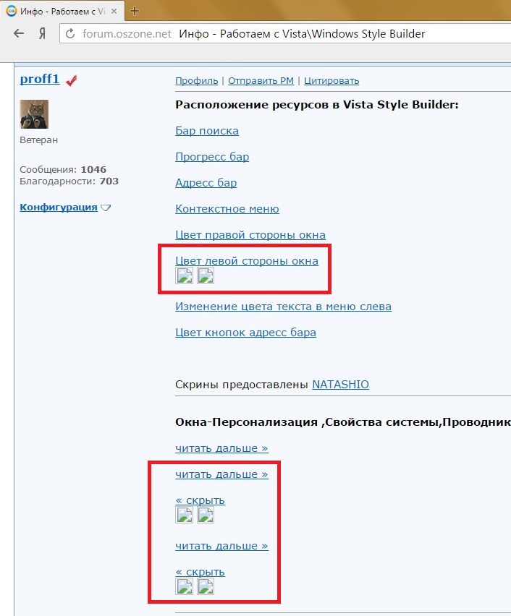Image resolution: width=511 pixels, height=616 pixels.
Task: Open the NATASHIO user link
Action: click(341, 384)
